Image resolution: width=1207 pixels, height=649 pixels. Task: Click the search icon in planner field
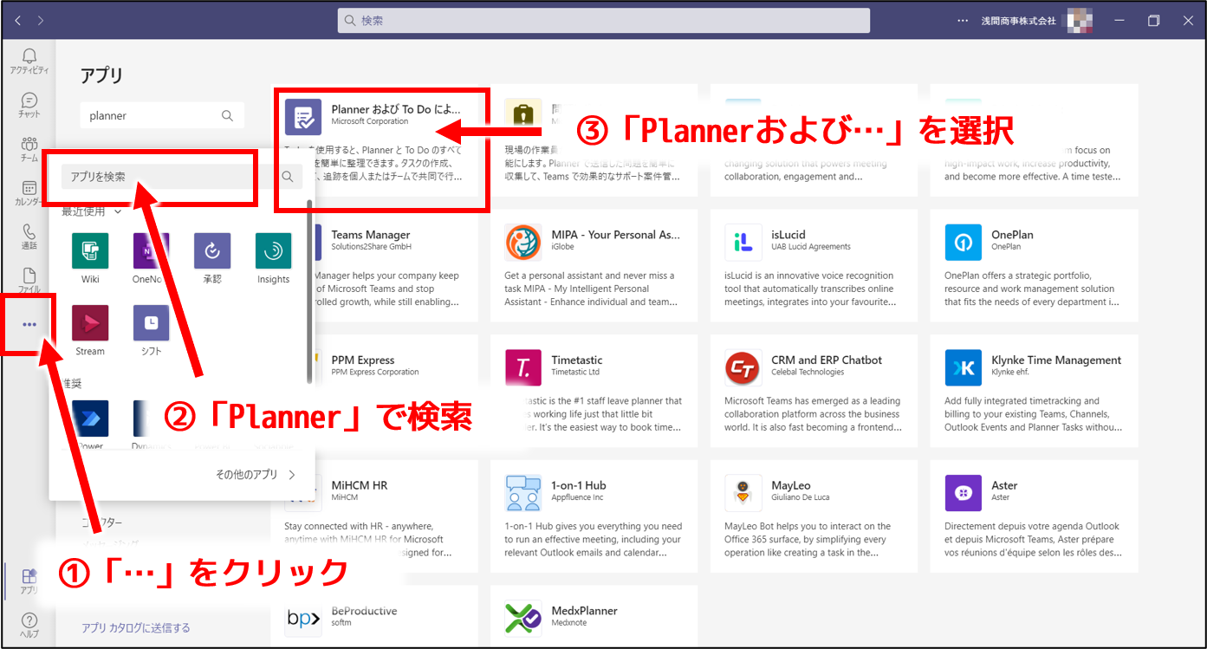tap(227, 115)
